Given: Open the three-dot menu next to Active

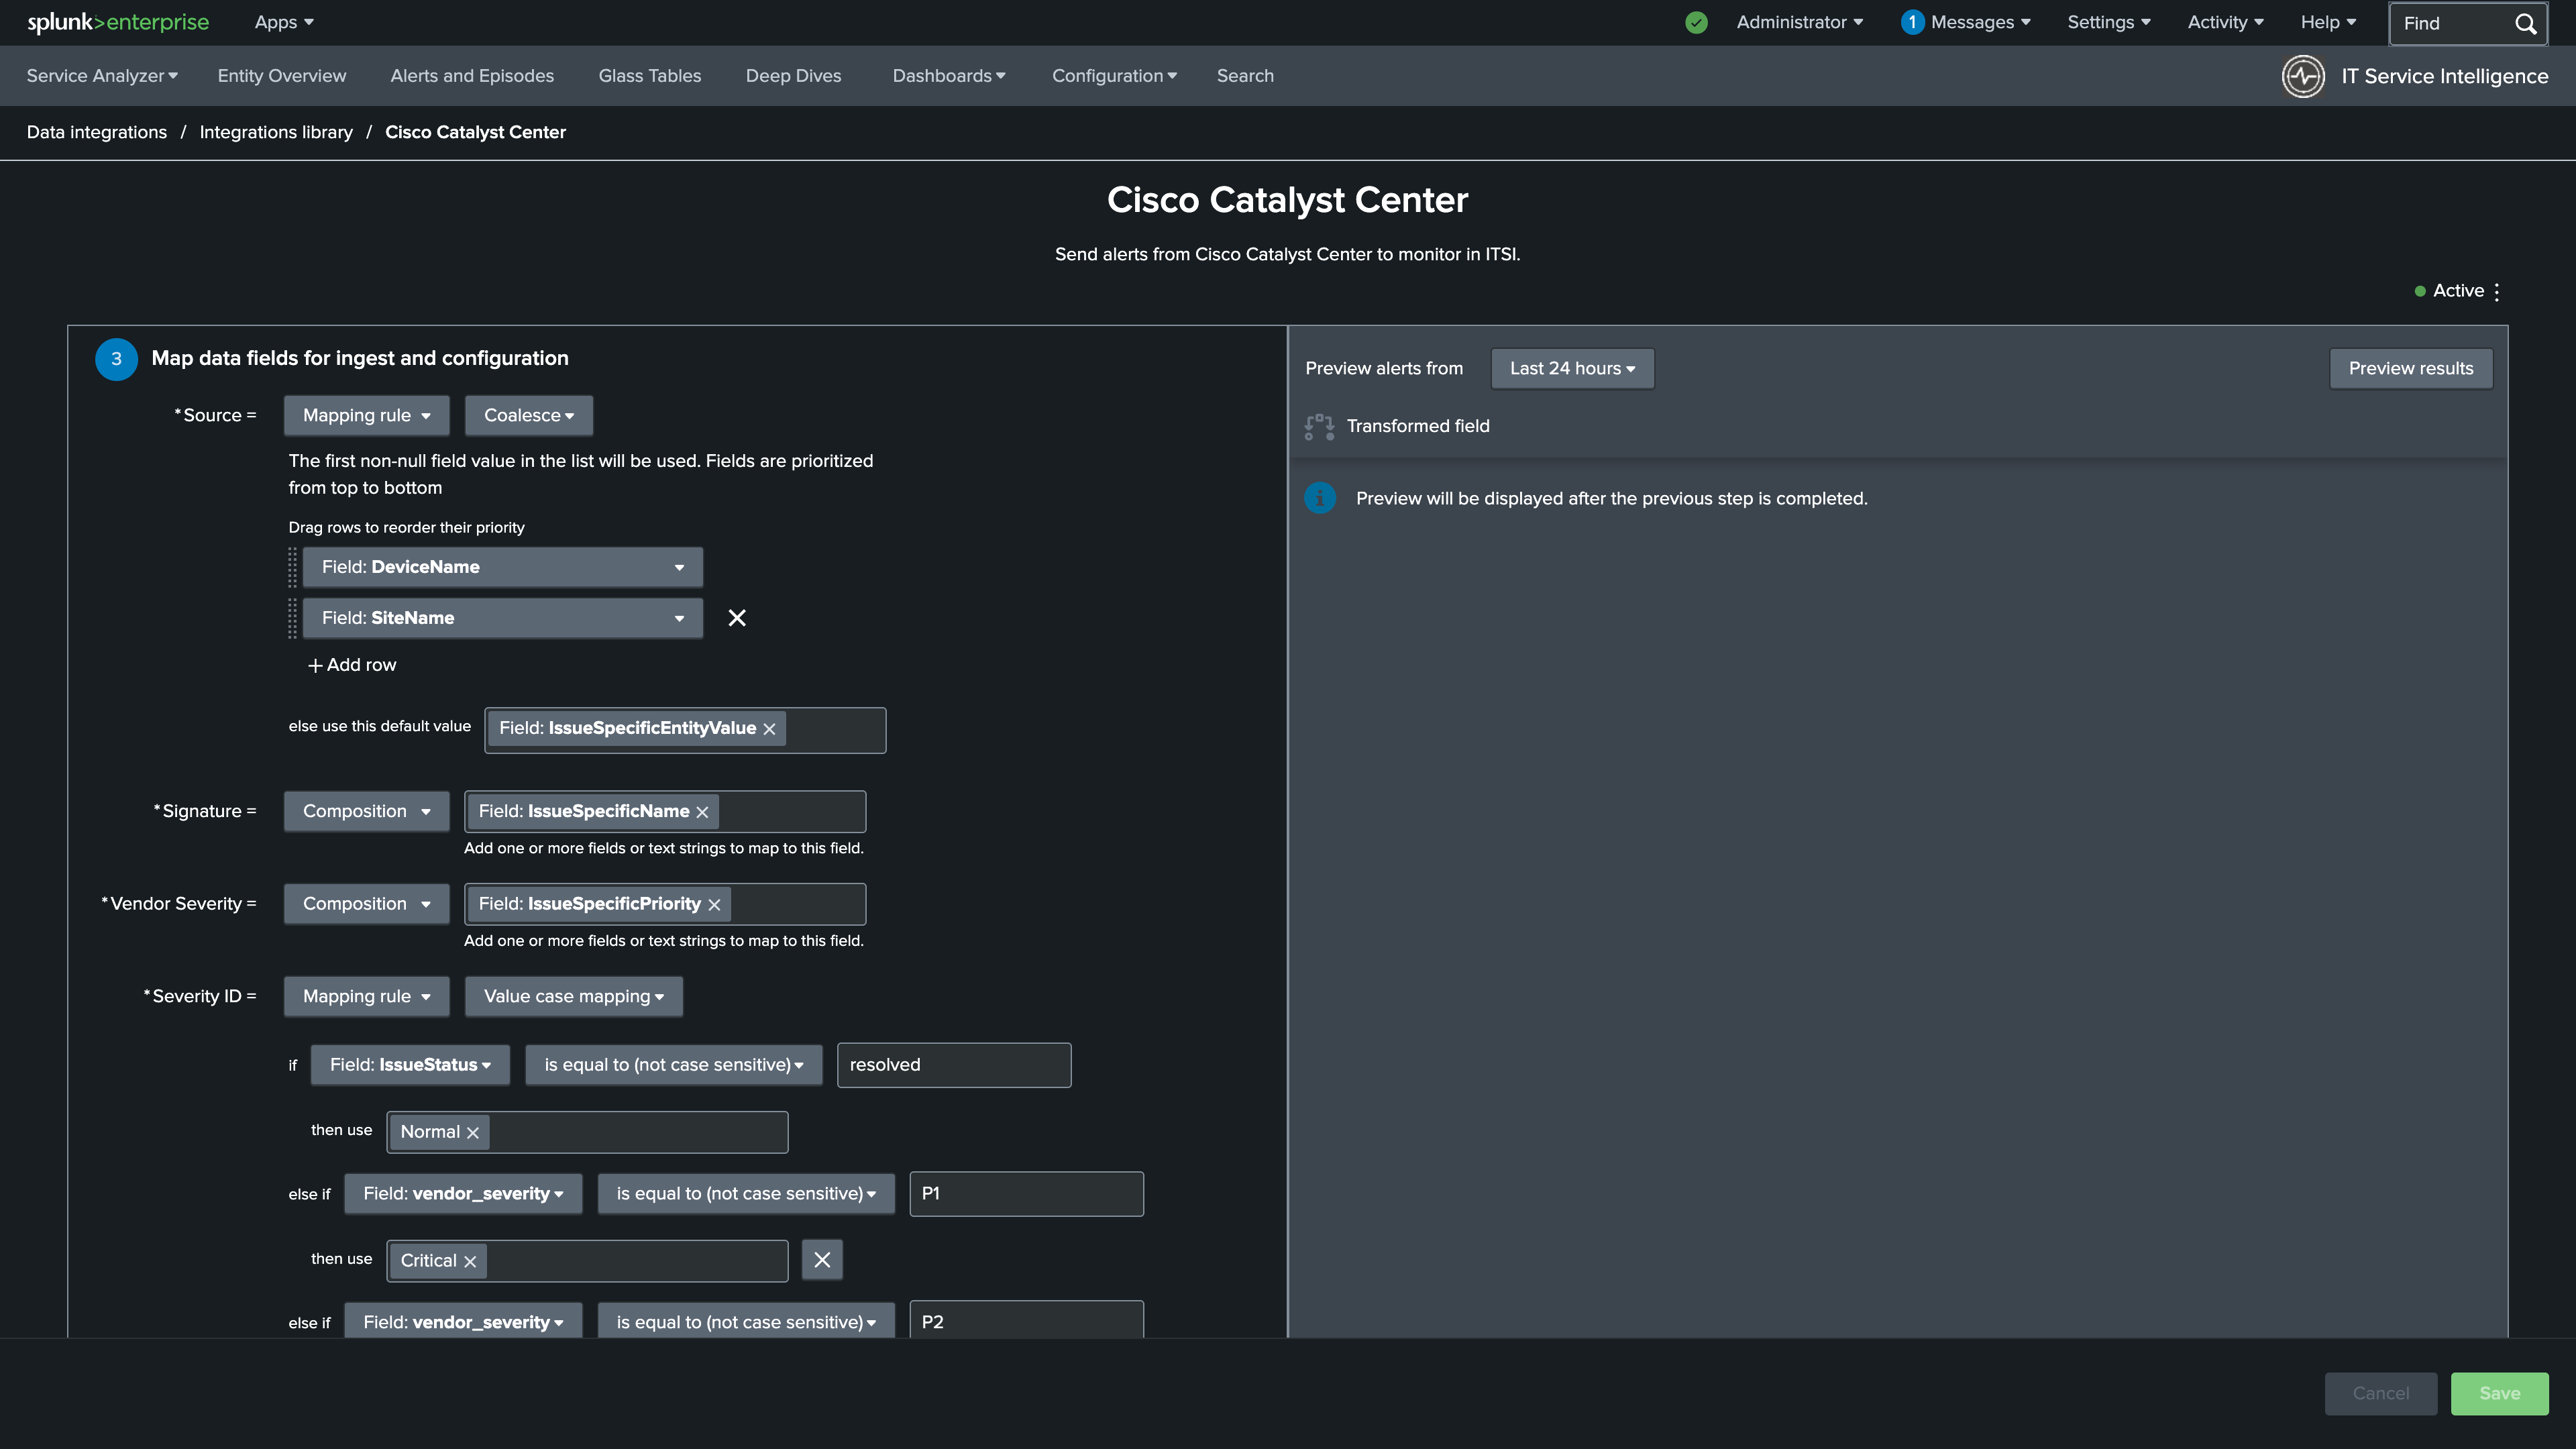Looking at the screenshot, I should pos(2497,291).
